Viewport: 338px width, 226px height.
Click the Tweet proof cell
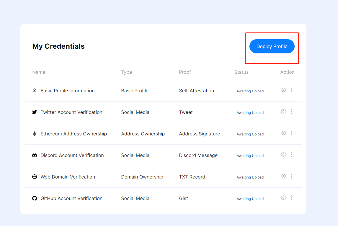tap(186, 112)
